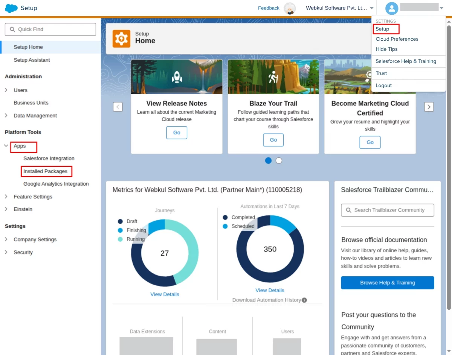The height and width of the screenshot is (355, 452).
Task: Click the user profile avatar icon
Action: tap(392, 8)
